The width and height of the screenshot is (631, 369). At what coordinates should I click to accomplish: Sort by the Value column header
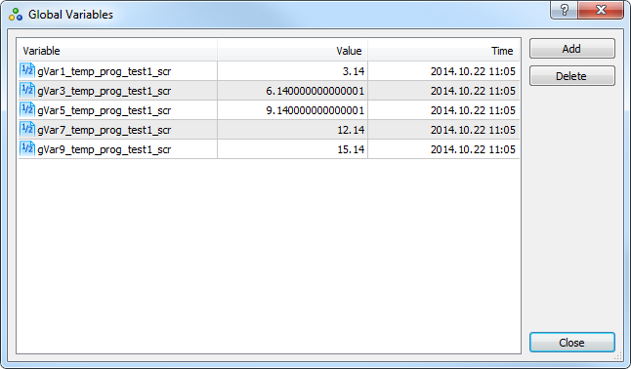(293, 51)
